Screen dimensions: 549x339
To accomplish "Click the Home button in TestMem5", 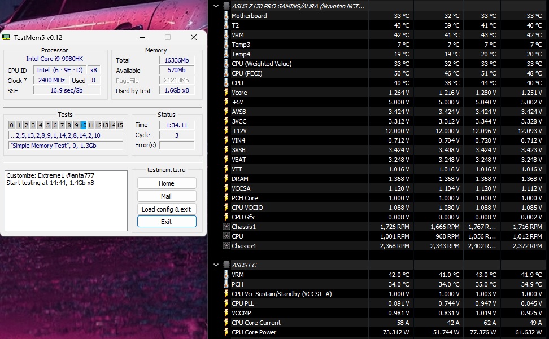I will coord(167,183).
